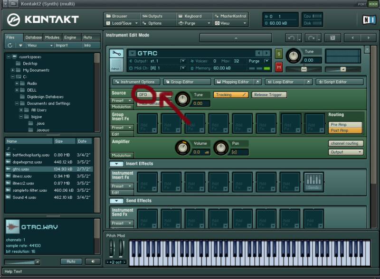
Task: Select Post Amp routing
Action: click(345, 130)
